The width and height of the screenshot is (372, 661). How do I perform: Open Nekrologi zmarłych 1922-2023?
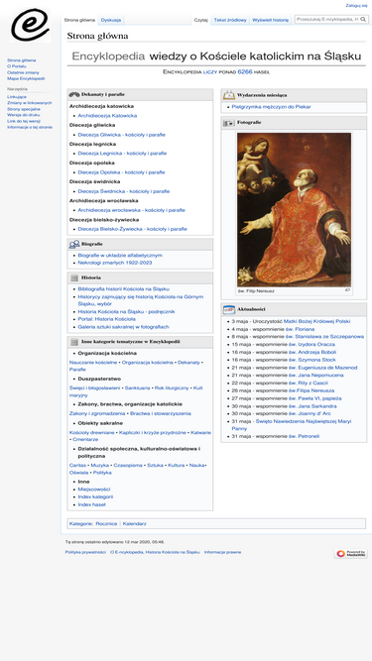[115, 263]
